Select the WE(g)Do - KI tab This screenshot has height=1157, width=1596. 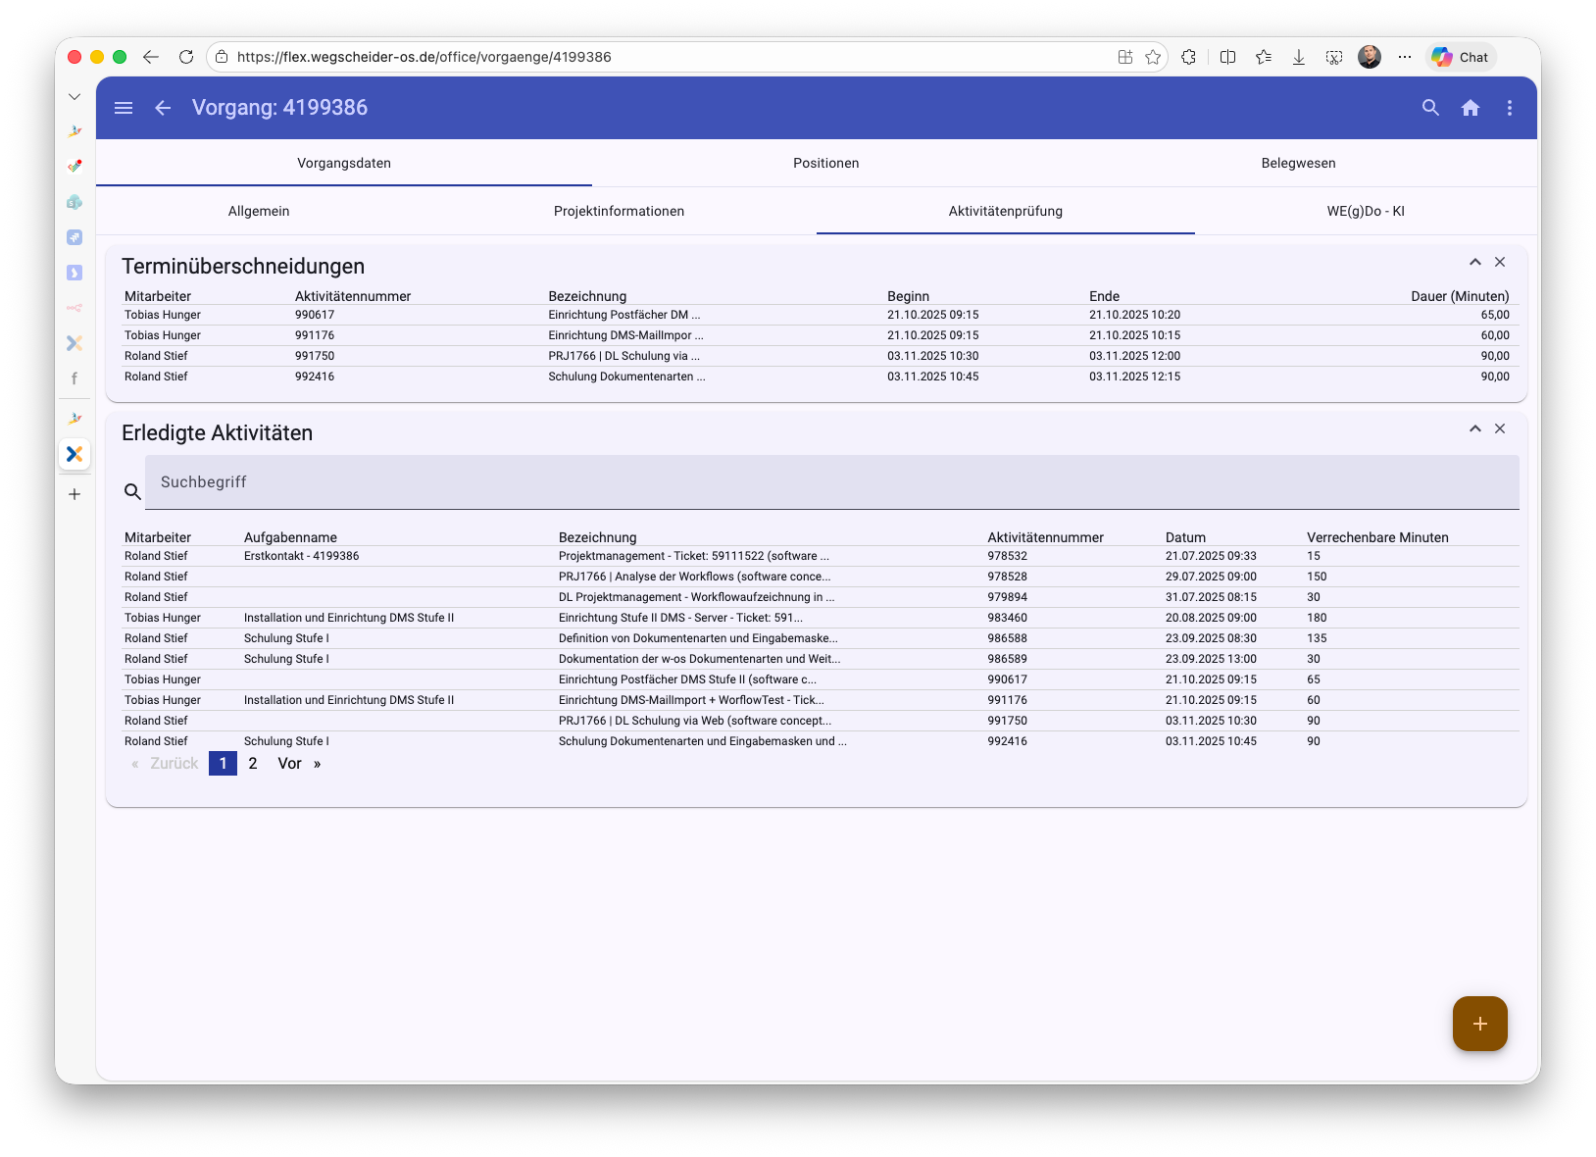1365,211
